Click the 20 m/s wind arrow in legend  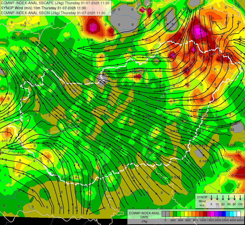(223, 198)
